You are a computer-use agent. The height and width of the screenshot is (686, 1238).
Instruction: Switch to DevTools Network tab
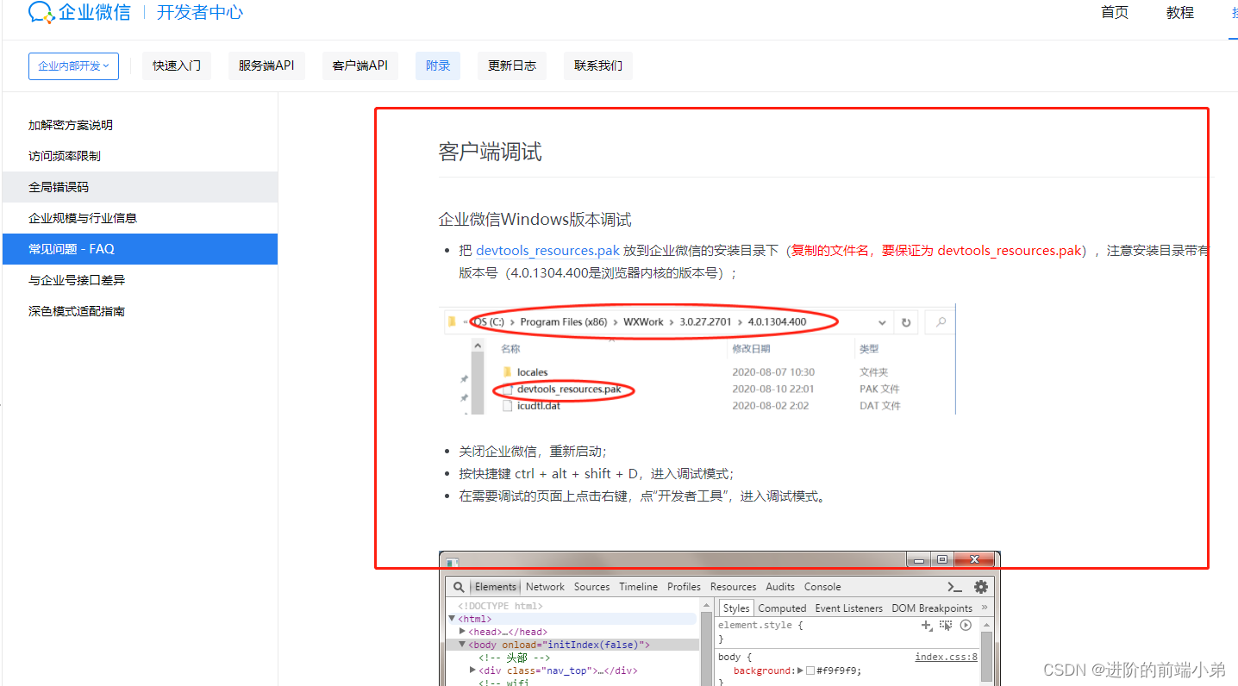[x=545, y=587]
